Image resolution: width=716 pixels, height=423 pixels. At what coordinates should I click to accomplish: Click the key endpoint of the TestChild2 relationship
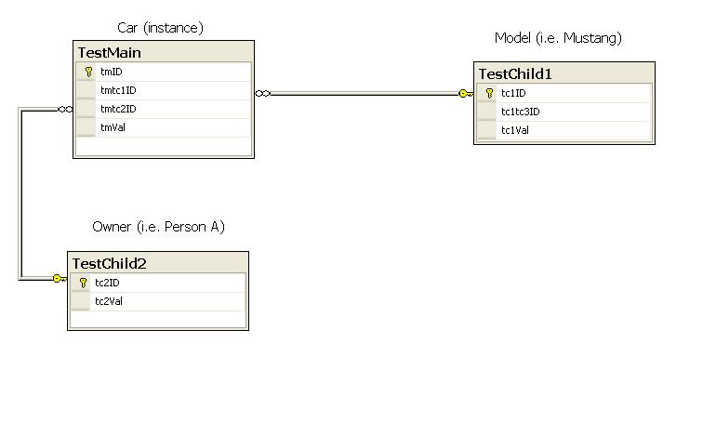[59, 278]
